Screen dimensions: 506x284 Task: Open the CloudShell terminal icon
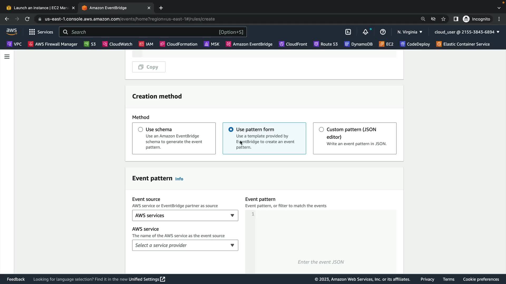click(x=348, y=32)
